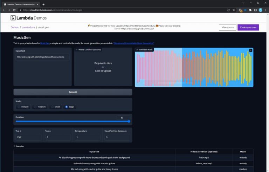This screenshot has height=172, width=269.
Task: Select the medium model option
Action: coord(40,107)
